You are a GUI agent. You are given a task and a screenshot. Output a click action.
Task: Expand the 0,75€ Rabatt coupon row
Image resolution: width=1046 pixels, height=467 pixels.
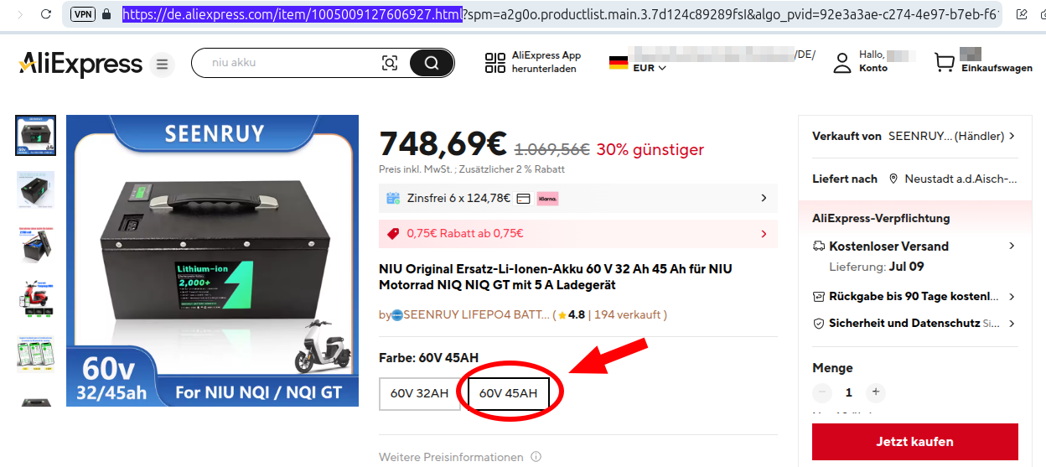pos(578,234)
